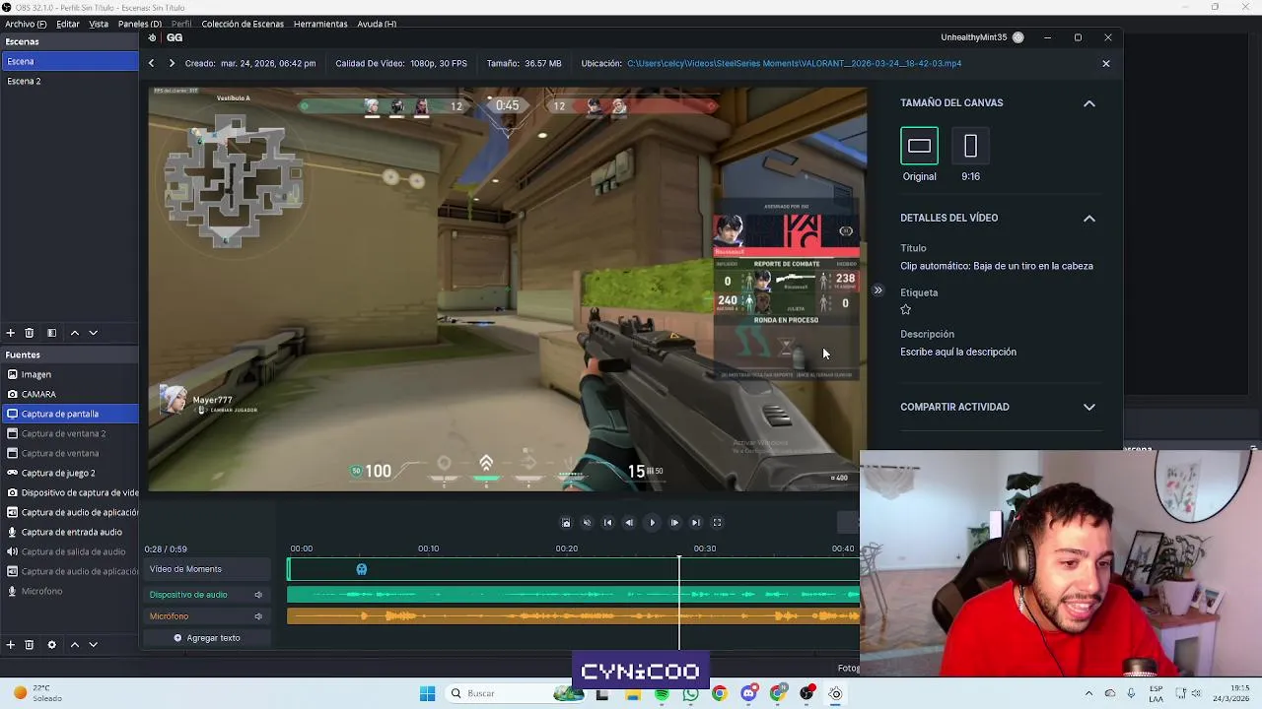
Task: Step forward one frame button
Action: pyautogui.click(x=674, y=523)
